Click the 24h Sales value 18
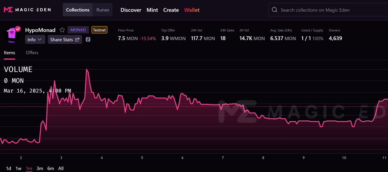The image size is (388, 172). [223, 38]
